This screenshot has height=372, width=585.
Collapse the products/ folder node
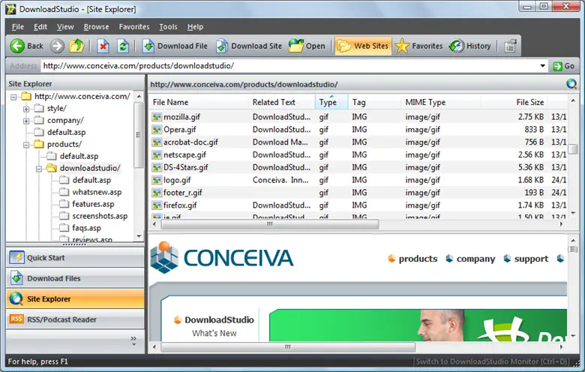click(x=26, y=145)
